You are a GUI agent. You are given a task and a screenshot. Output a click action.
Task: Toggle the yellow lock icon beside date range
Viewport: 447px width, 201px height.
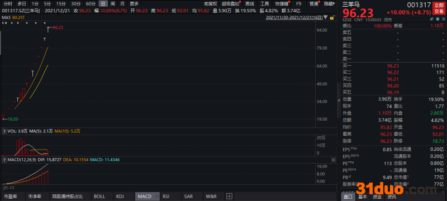332,17
